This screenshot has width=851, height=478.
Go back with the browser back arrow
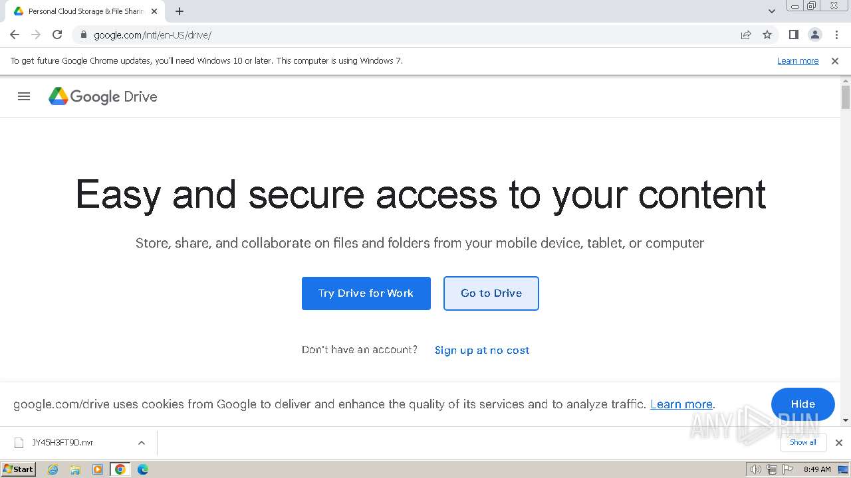[15, 35]
